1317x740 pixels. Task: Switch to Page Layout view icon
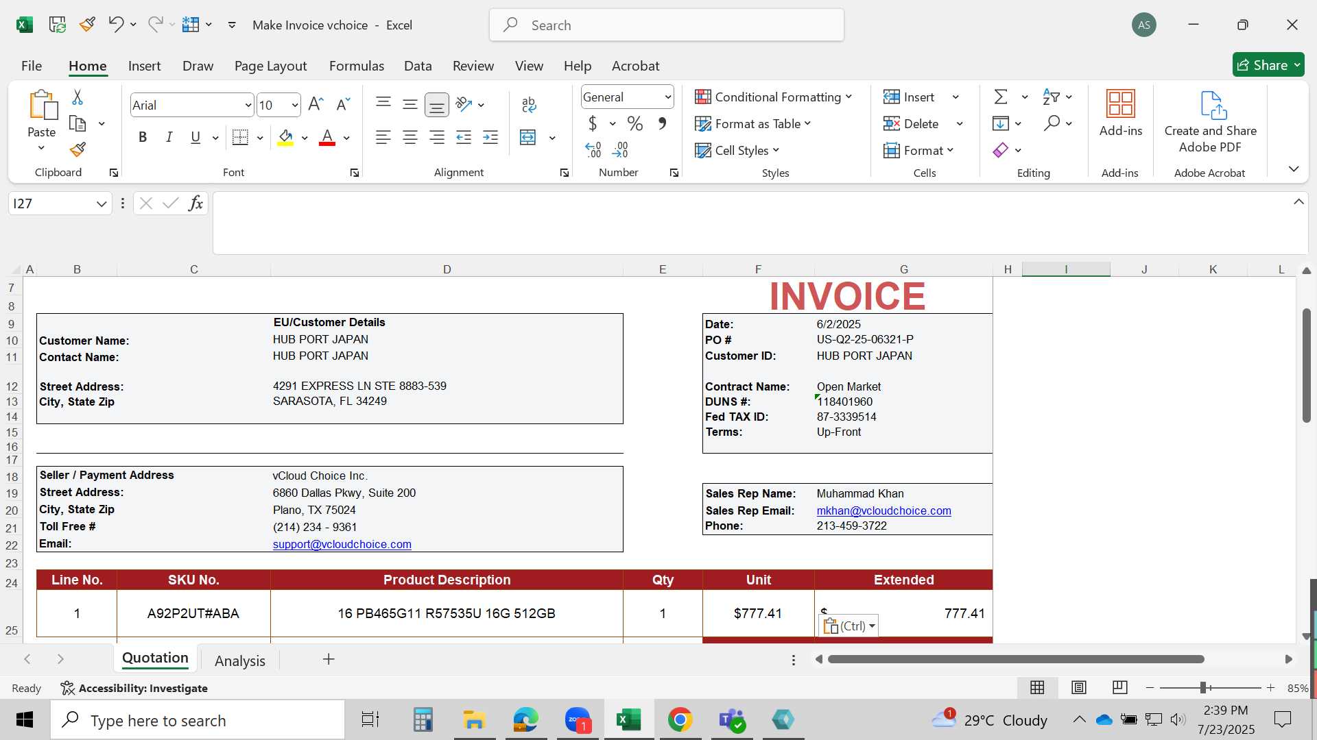[1079, 687]
